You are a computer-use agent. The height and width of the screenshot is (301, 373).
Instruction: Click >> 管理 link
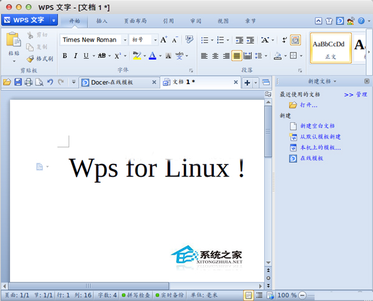pyautogui.click(x=356, y=95)
